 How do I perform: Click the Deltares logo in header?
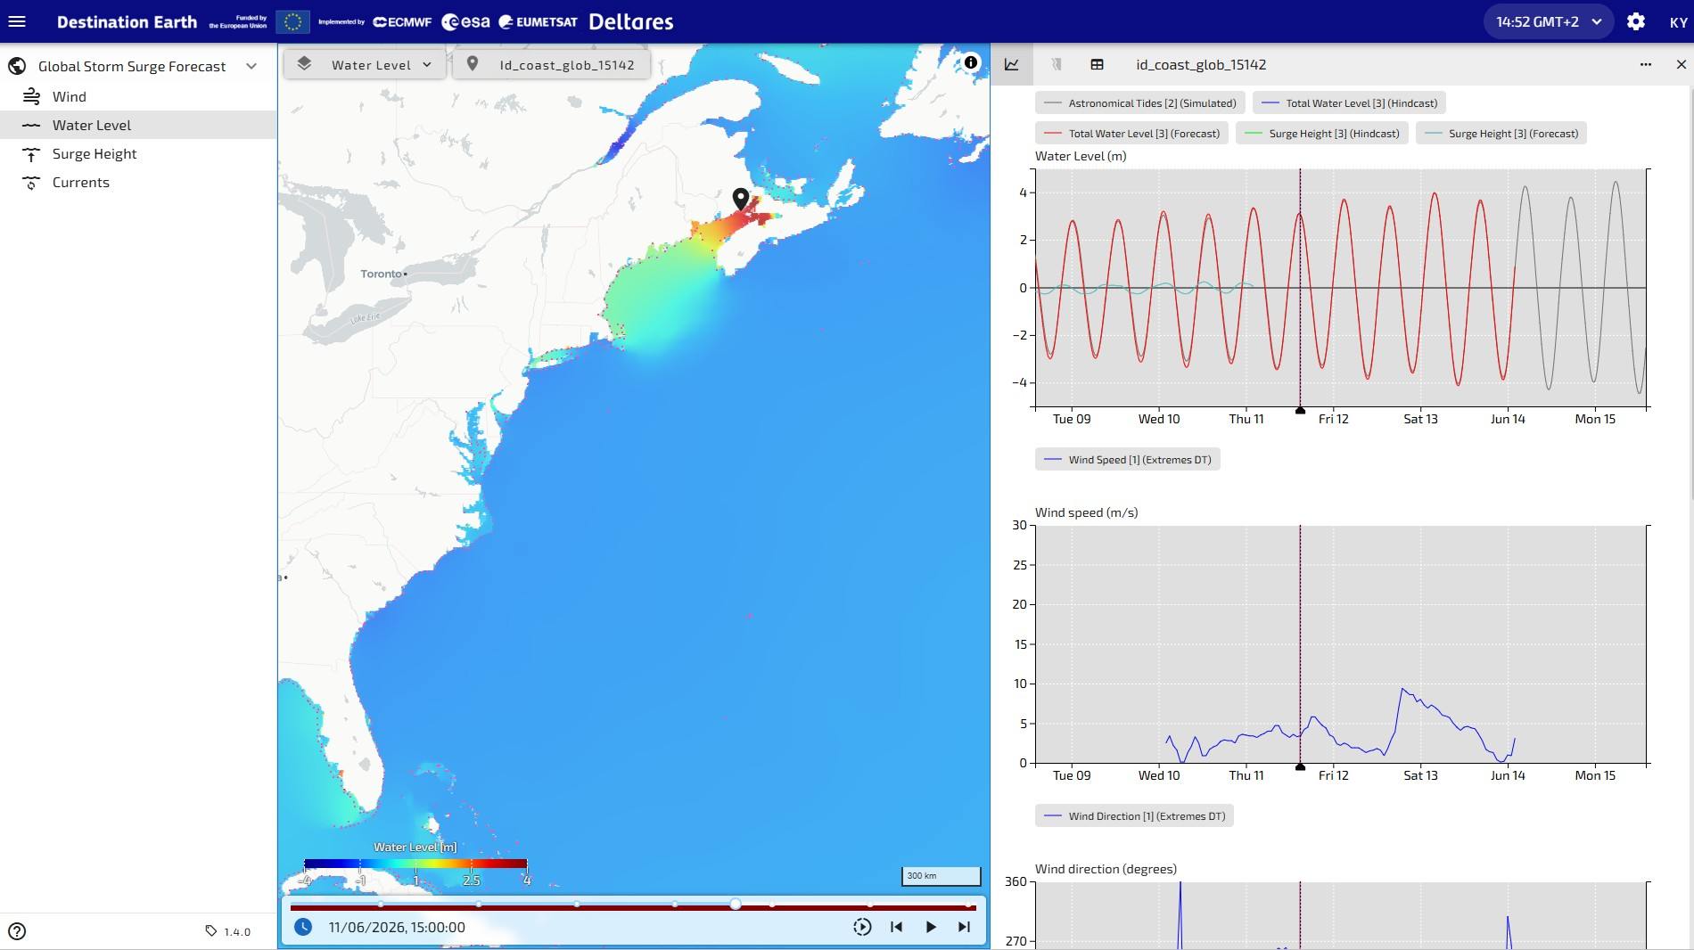pyautogui.click(x=631, y=21)
